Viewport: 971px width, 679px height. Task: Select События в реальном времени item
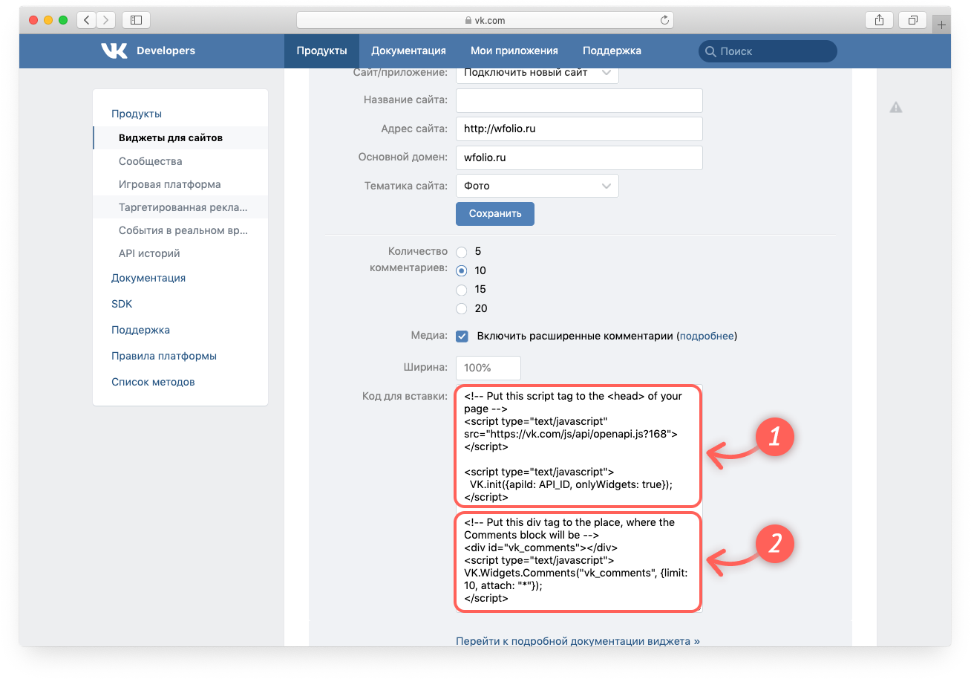click(x=180, y=230)
